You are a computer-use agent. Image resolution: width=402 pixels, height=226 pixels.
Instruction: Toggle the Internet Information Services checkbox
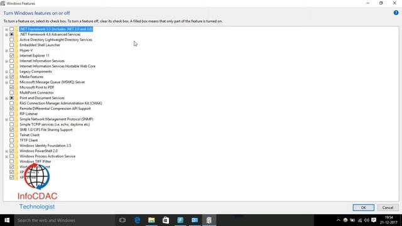pyautogui.click(x=11, y=61)
